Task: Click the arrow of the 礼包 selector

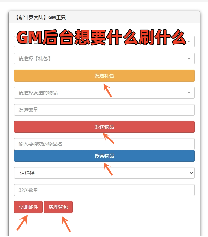Action: (188, 59)
